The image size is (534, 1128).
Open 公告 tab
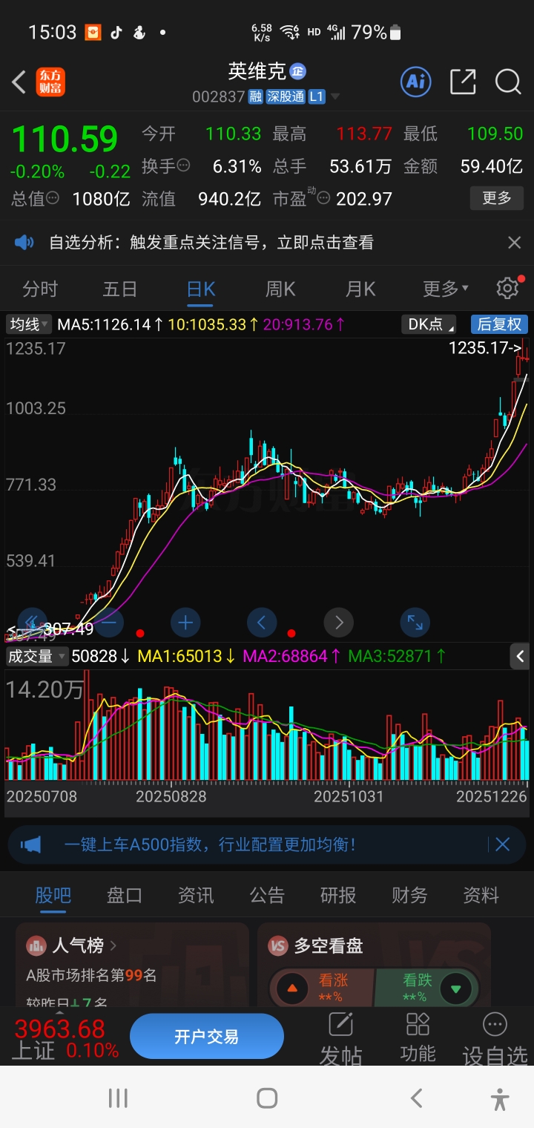coord(267,896)
